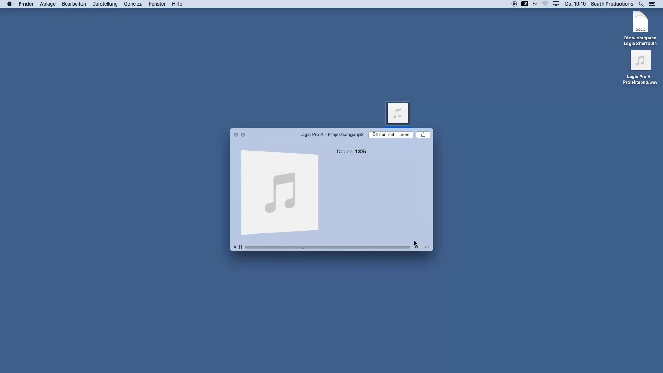Mute audio with the speaker icon
Image resolution: width=663 pixels, height=373 pixels.
pos(235,247)
